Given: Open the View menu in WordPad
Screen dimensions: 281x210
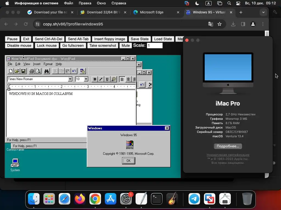Looking at the screenshot, I should 27,64.
